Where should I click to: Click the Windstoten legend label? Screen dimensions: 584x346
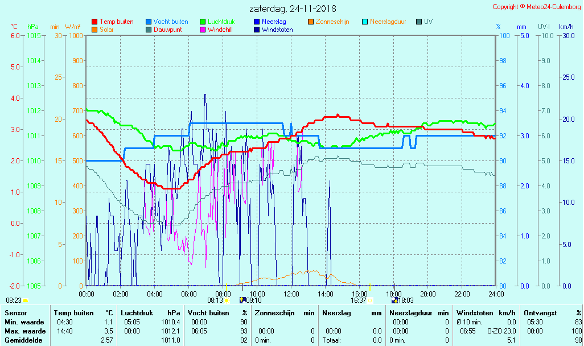click(x=277, y=30)
